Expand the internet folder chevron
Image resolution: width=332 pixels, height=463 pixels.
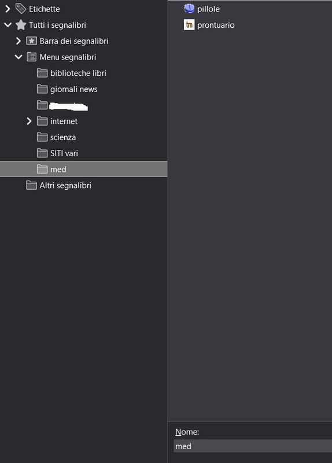[29, 121]
